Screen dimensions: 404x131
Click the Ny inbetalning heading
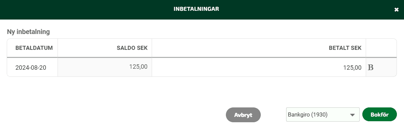[28, 32]
